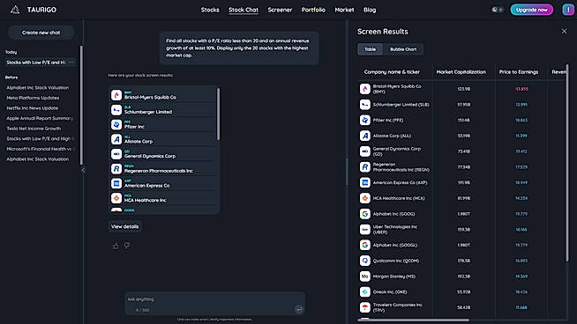Viewport: 577px width, 324px height.
Task: Toggle the dark mode switch
Action: point(498,10)
